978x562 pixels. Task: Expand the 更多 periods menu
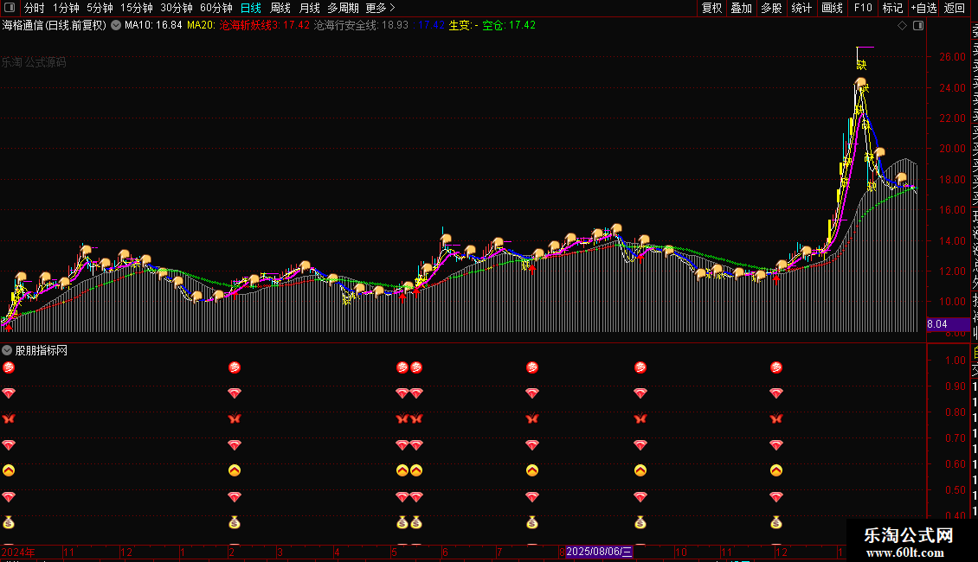tap(380, 8)
